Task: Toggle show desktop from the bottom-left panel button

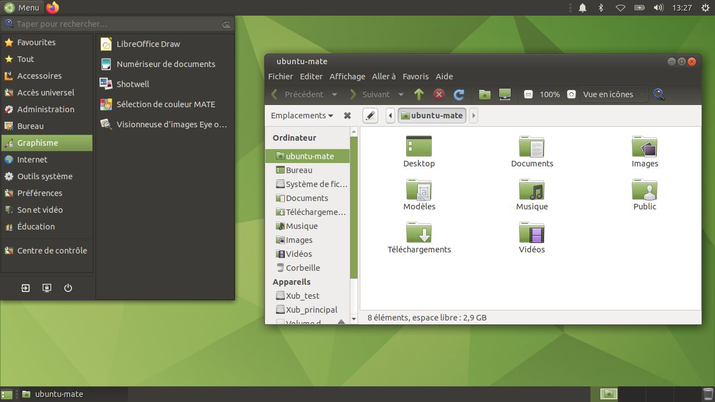Action: (x=7, y=394)
